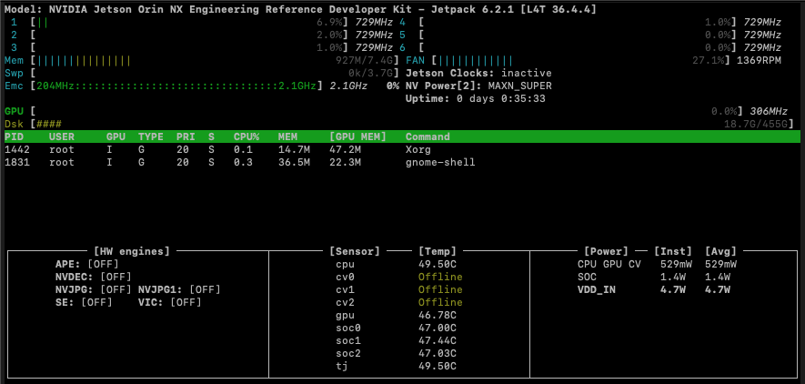Click the gpu sensor temperature 46.78C
Screen dimensions: 805x384
click(438, 315)
